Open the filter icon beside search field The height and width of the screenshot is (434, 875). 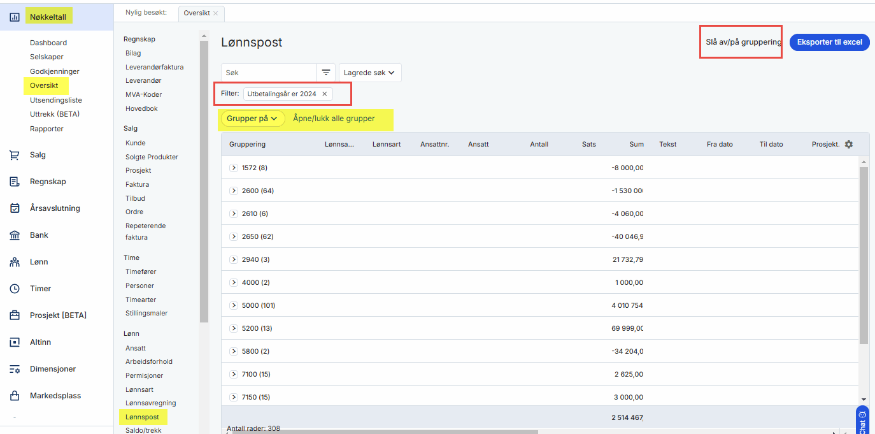(326, 73)
